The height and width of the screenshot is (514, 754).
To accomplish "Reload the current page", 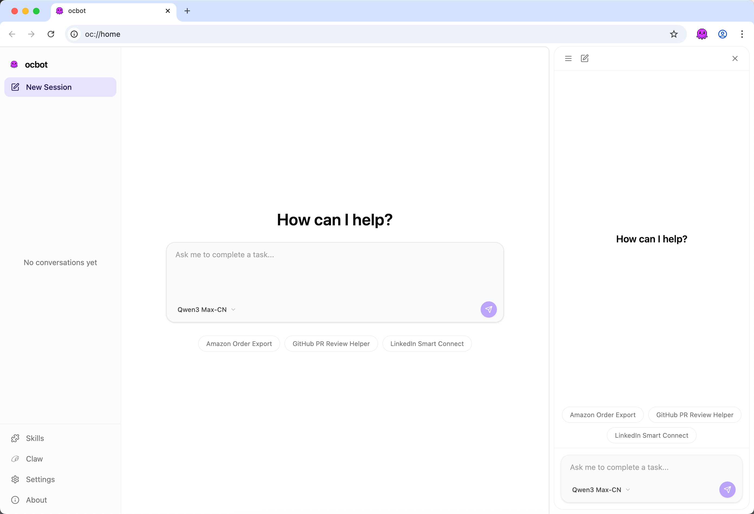I will (x=51, y=34).
